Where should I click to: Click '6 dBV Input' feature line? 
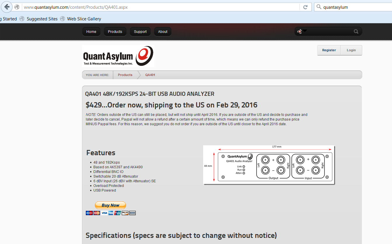(125, 181)
